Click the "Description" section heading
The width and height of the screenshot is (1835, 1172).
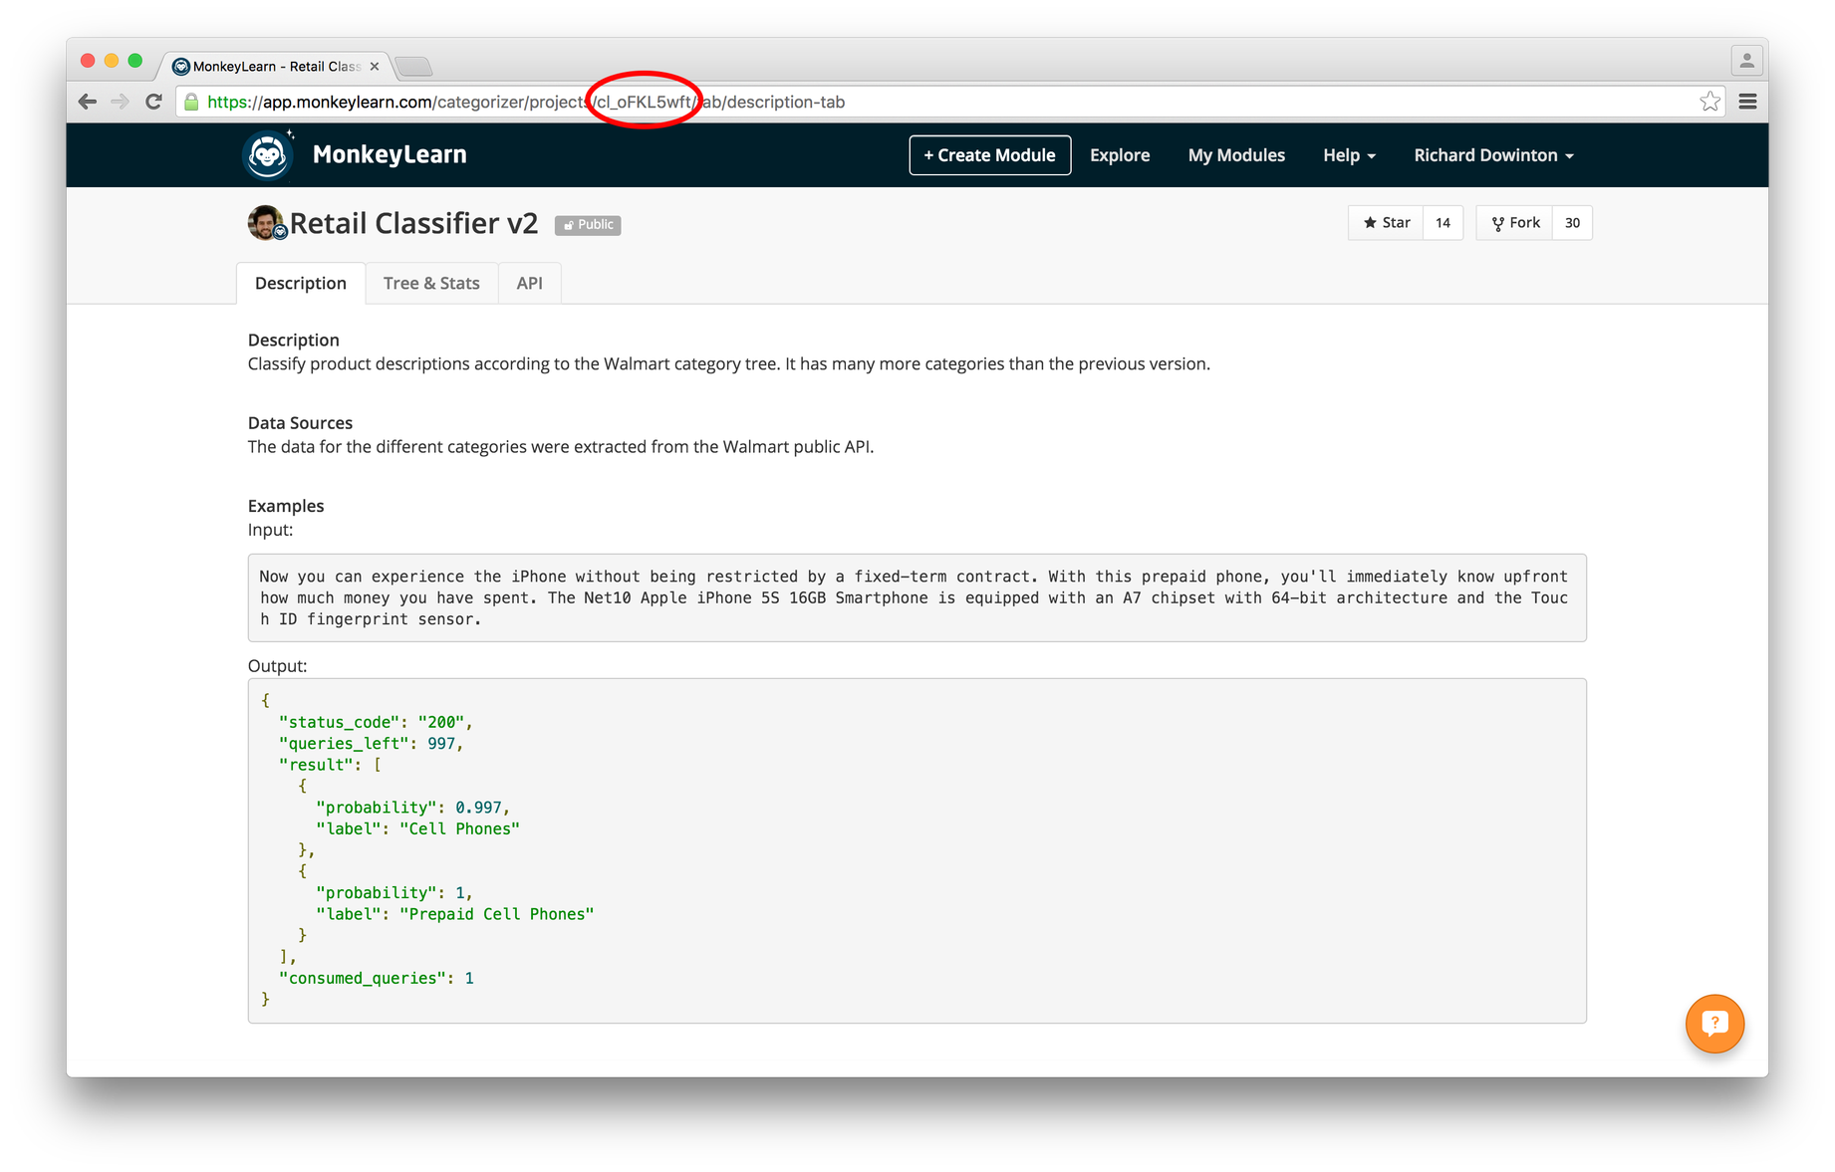coord(293,341)
